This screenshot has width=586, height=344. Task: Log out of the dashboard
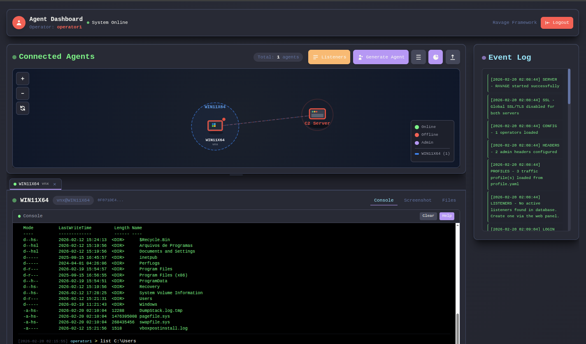556,23
